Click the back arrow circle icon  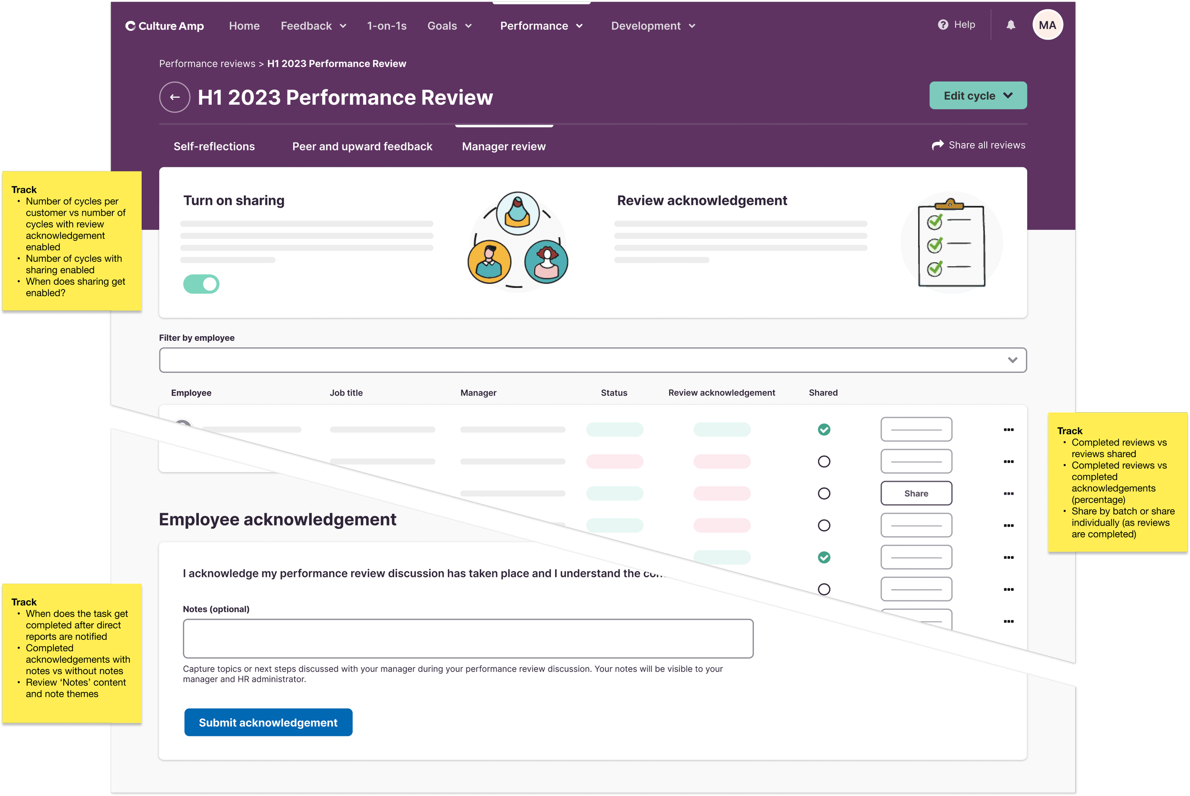pyautogui.click(x=175, y=97)
